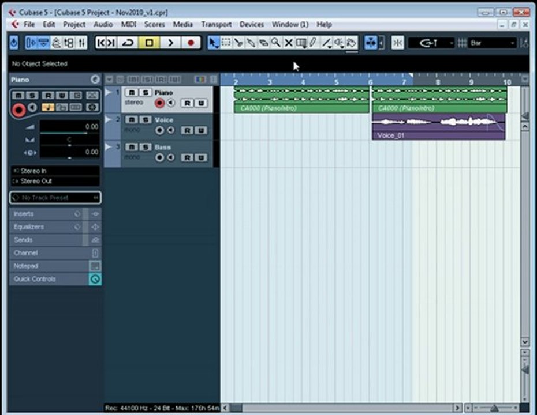
Task: Select the Play speaker tool
Action: point(339,43)
